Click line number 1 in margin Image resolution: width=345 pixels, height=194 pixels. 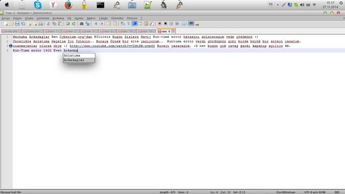pos(7,37)
